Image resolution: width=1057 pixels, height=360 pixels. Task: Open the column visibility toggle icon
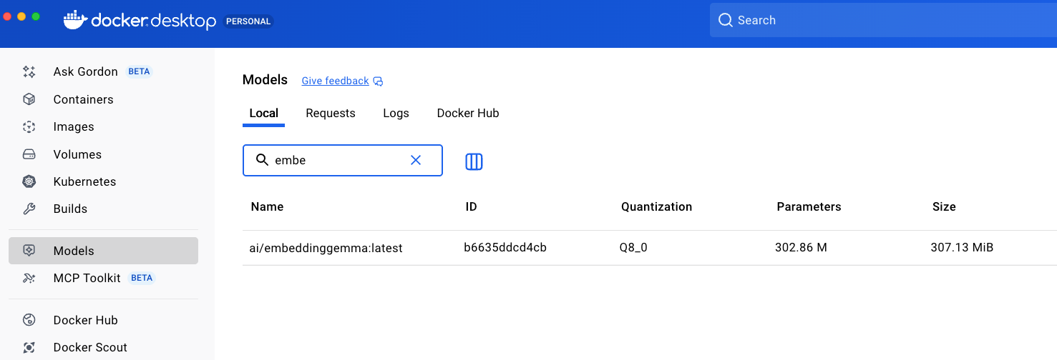[x=474, y=161]
